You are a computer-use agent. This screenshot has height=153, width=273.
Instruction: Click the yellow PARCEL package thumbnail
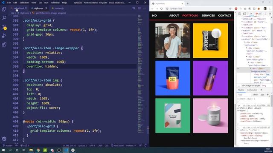pos(210,41)
